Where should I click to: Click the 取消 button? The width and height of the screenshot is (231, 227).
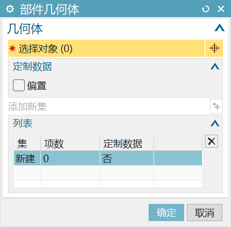(x=205, y=213)
